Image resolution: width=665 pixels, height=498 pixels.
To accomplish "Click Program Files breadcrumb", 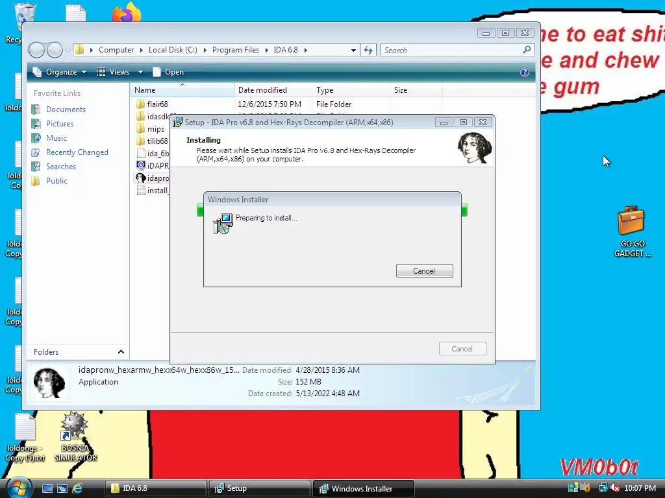I will 235,50.
